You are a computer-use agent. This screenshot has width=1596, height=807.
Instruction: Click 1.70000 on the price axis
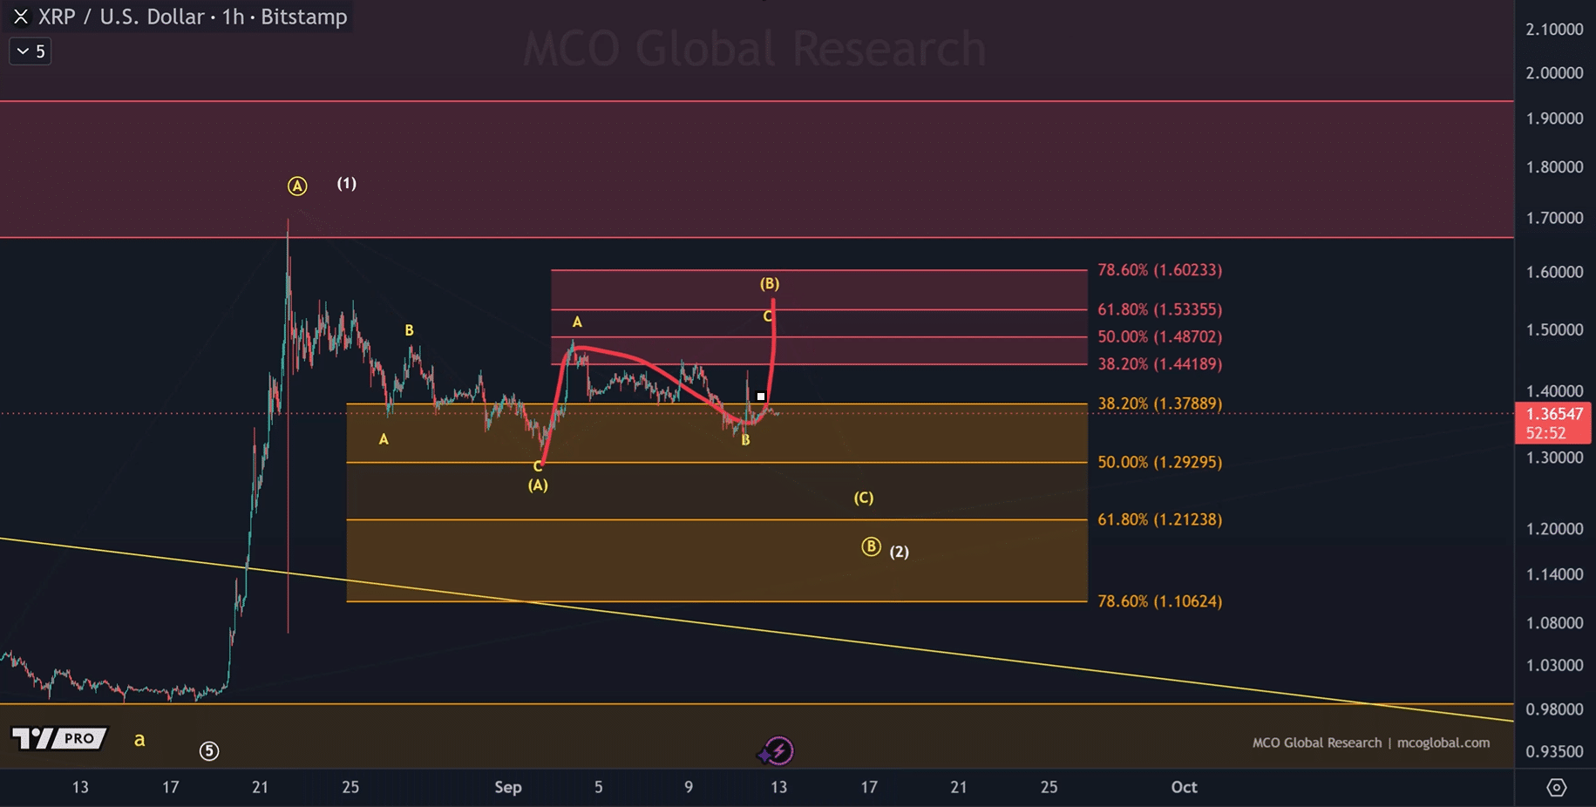click(1554, 218)
